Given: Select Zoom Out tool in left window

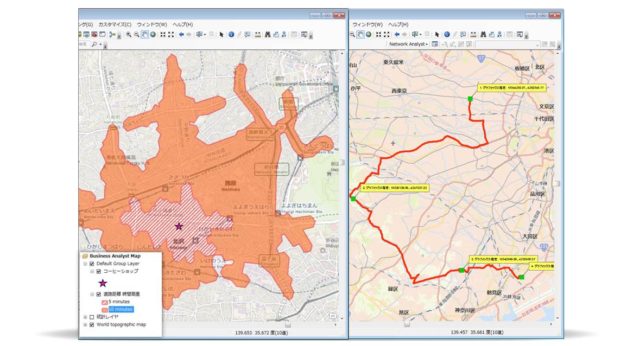Looking at the screenshot, I should (136, 34).
